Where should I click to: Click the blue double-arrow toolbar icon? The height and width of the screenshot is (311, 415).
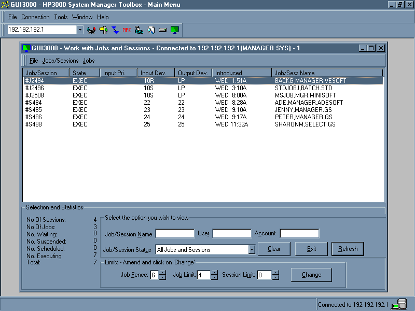115,30
